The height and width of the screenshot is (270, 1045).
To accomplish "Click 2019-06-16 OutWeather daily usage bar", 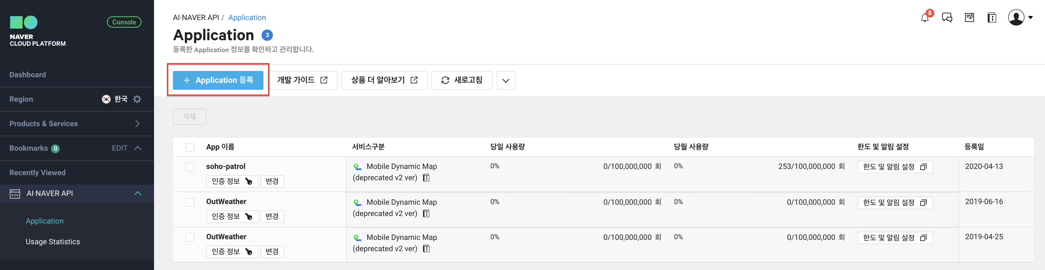I will click(540, 202).
